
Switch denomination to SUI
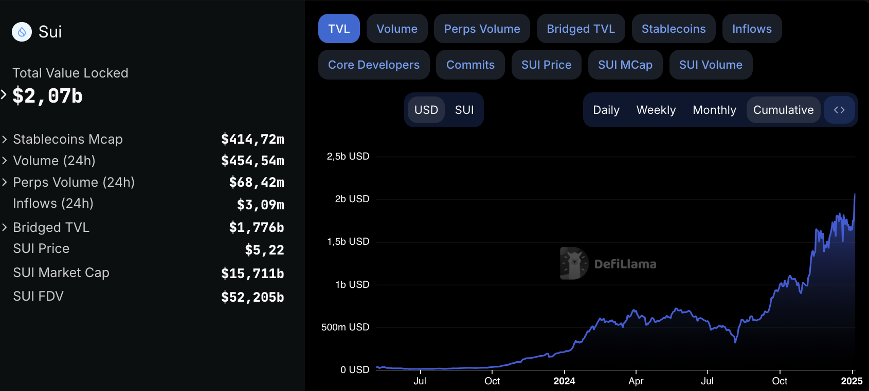point(464,110)
